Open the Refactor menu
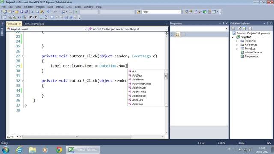The image size is (274, 154). tap(29, 7)
